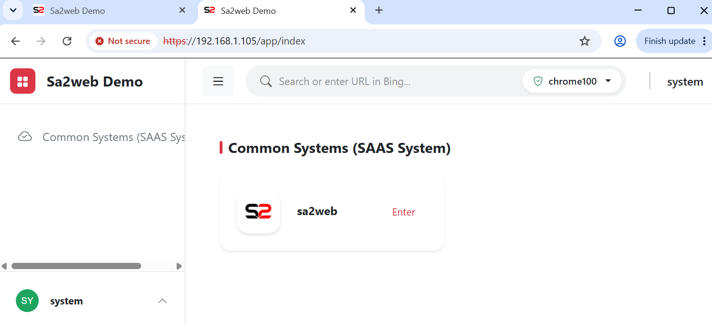Click the sidebar scrollbar left arrow
Image resolution: width=712 pixels, height=325 pixels.
[4, 266]
